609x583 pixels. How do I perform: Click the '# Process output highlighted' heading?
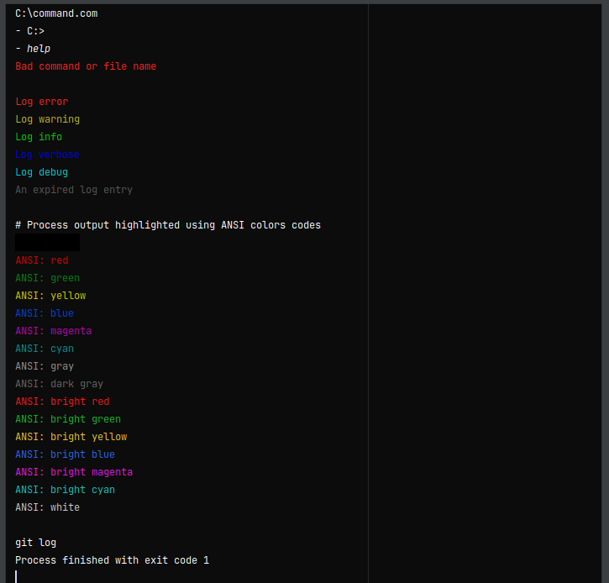(168, 225)
